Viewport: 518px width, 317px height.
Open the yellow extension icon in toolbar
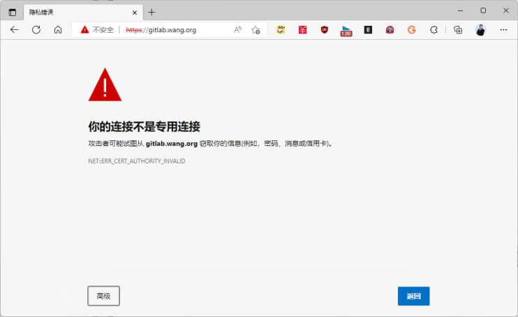(x=281, y=30)
